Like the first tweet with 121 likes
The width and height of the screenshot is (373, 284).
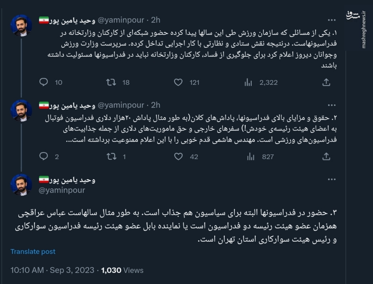pos(178,82)
